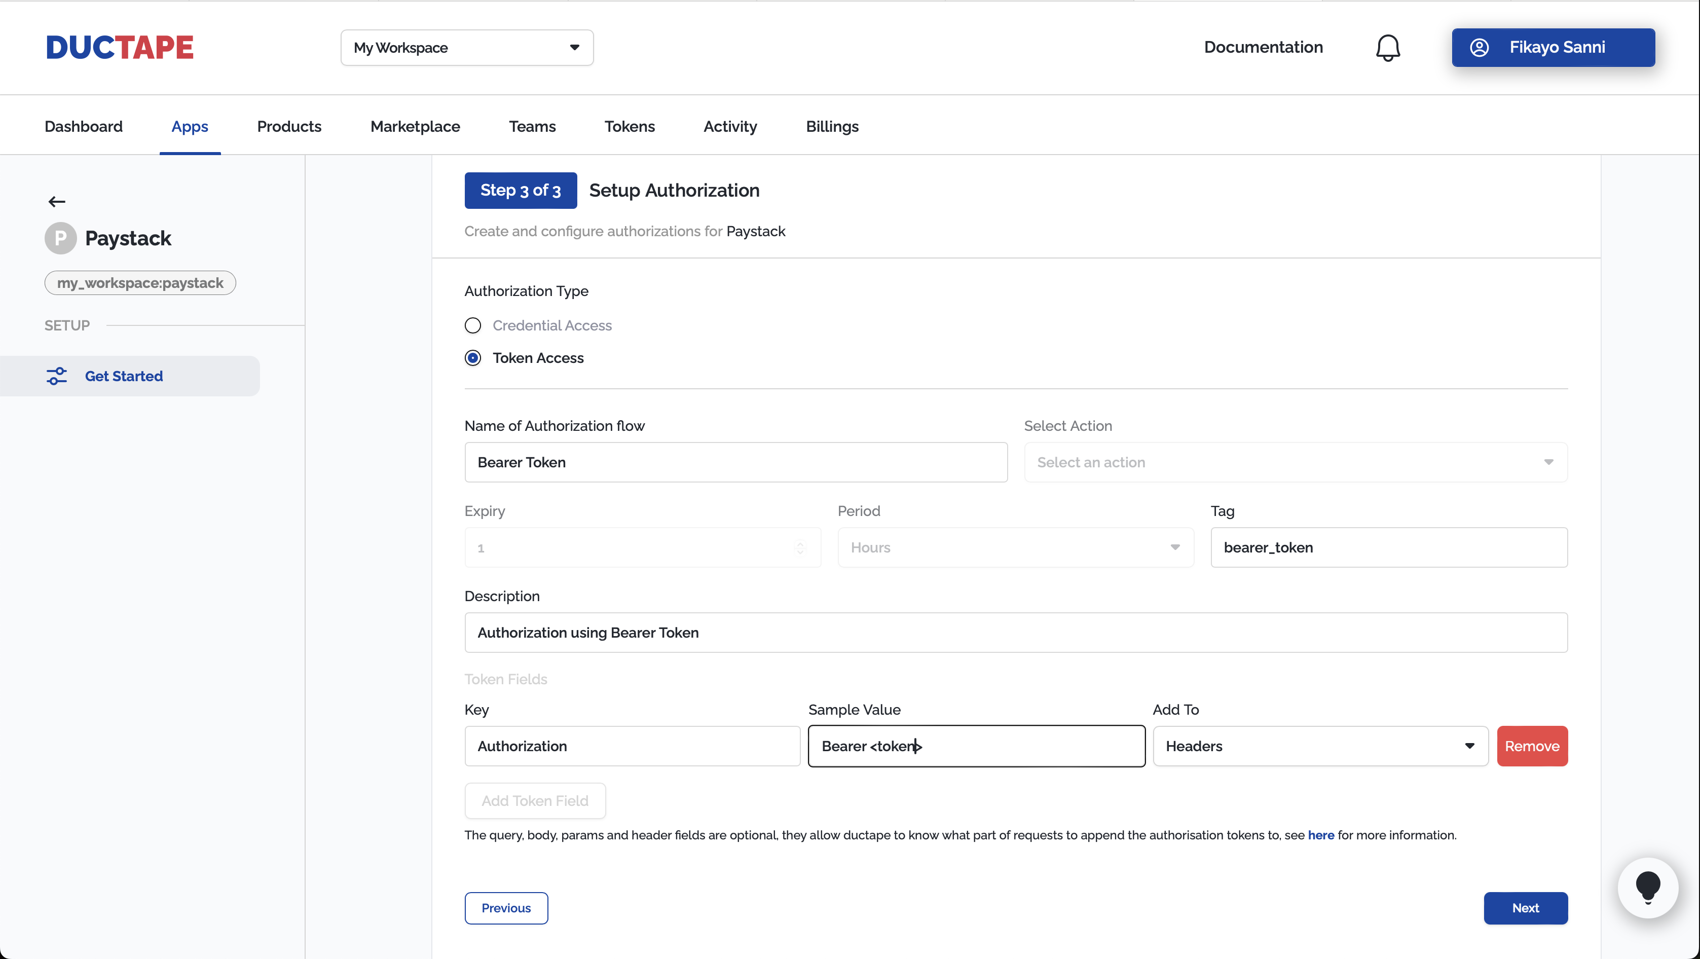Follow the 'here' information link

click(1320, 835)
